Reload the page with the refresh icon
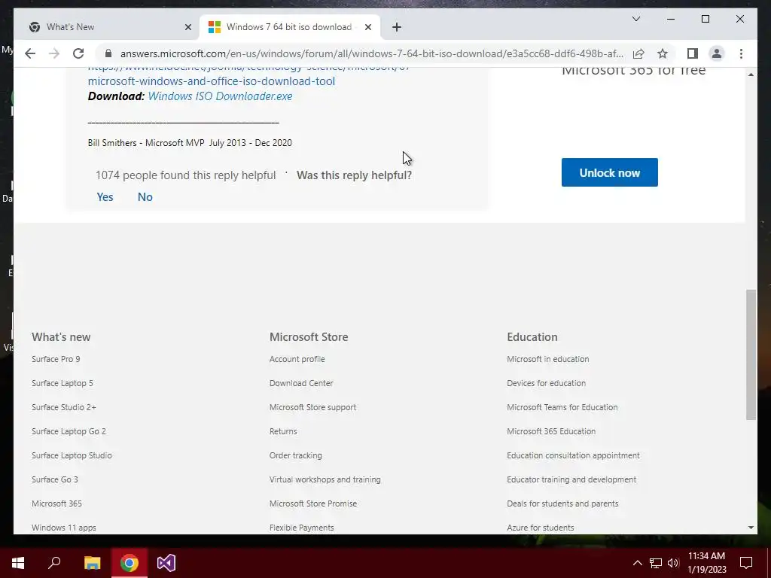Viewport: 771px width, 578px height. [78, 53]
